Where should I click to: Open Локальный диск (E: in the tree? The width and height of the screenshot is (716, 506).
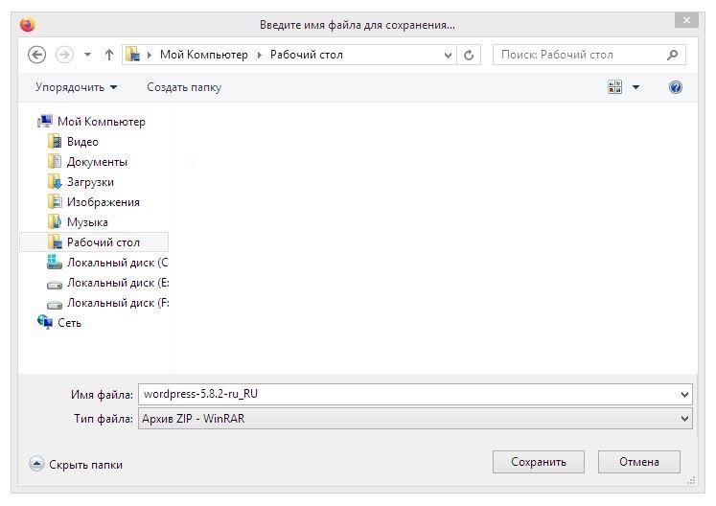click(118, 282)
